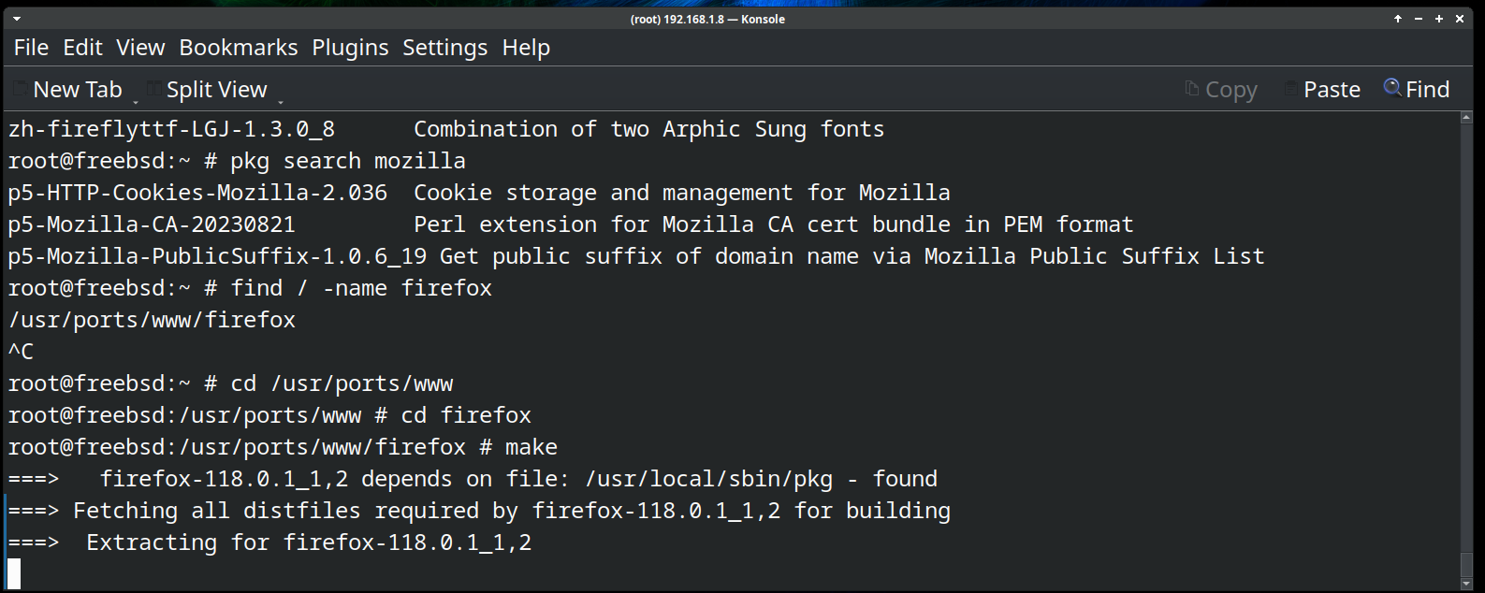This screenshot has width=1485, height=593.
Task: Maximize the Konsole window
Action: [x=1439, y=19]
